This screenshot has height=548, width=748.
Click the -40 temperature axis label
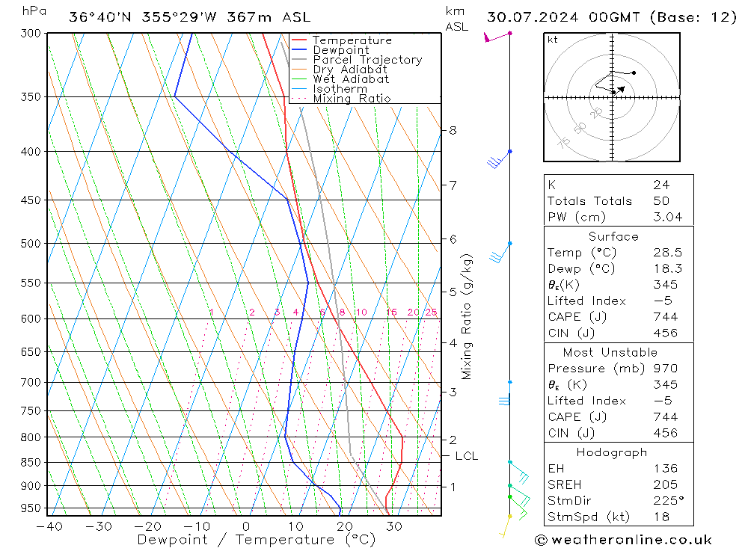(49, 526)
